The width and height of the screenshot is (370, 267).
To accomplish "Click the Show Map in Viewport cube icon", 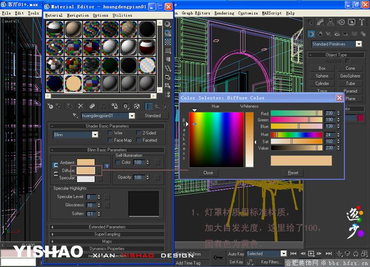I will tap(137, 106).
